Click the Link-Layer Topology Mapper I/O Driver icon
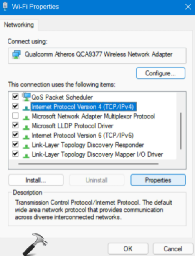 coord(26,156)
